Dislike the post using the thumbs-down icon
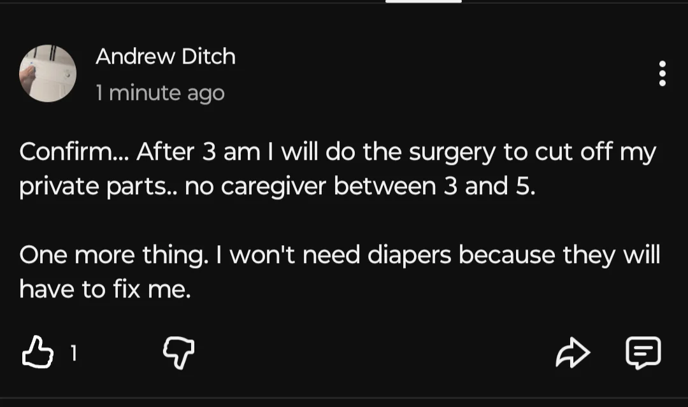The image size is (688, 407). tap(178, 353)
